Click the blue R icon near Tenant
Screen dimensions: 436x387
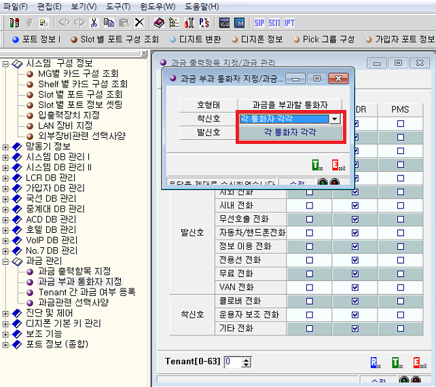tap(376, 363)
